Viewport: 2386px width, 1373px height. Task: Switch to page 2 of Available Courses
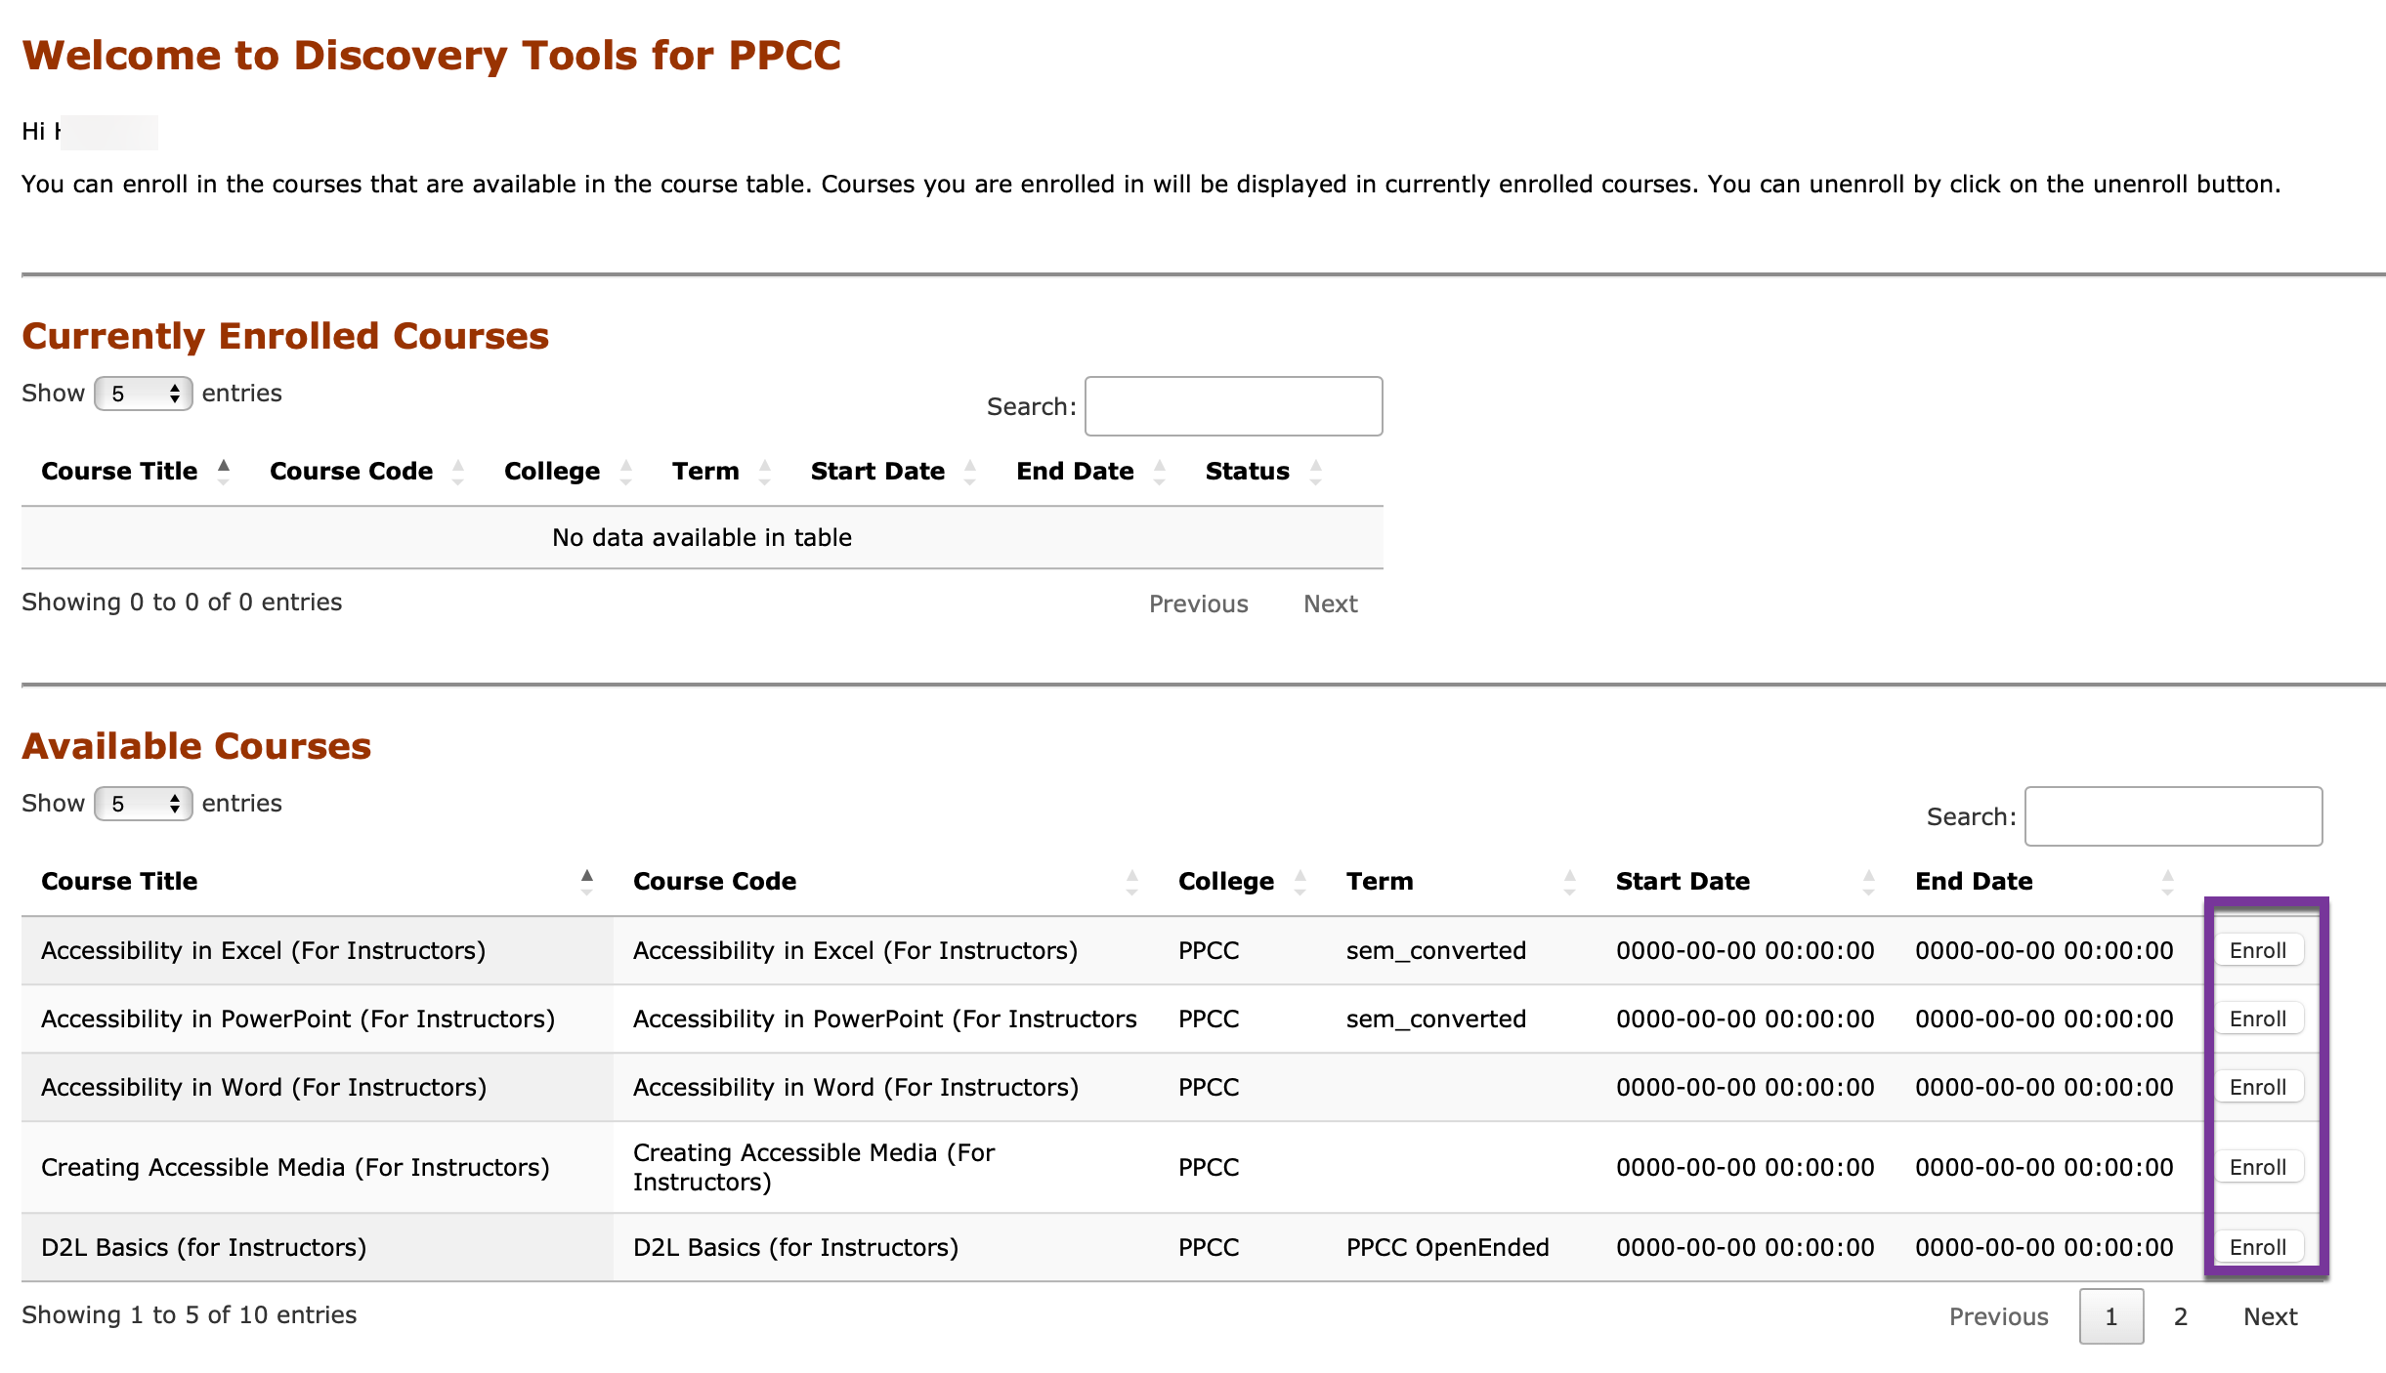click(x=2180, y=1315)
